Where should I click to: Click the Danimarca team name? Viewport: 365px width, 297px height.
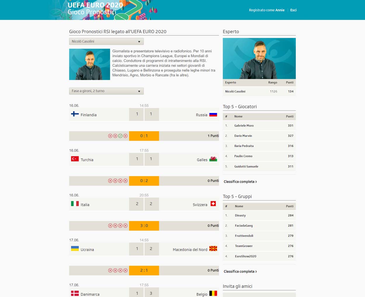point(90,294)
